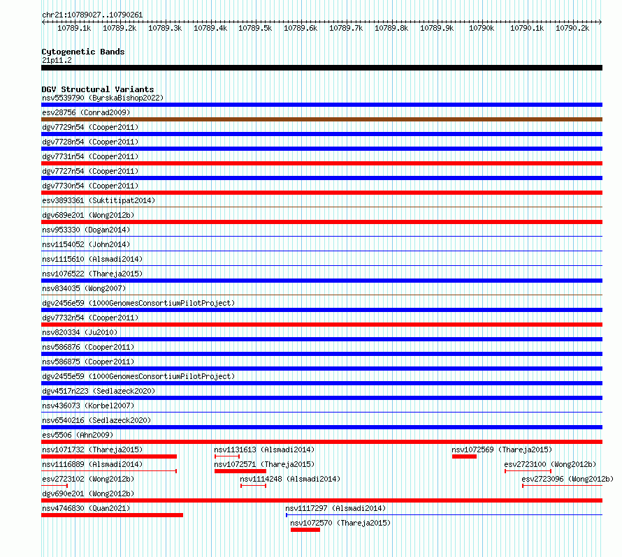Click the Cytogenetic Bands track title
The height and width of the screenshot is (557, 622).
(x=83, y=52)
